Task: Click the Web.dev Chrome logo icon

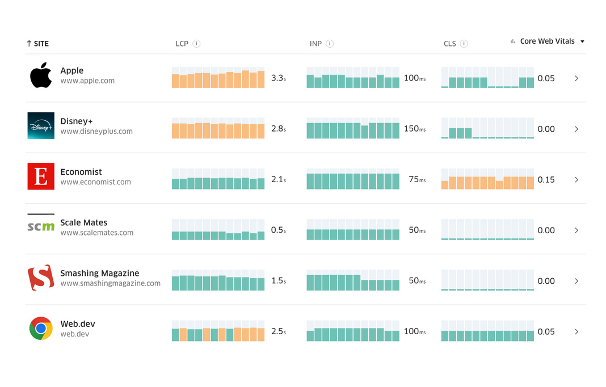Action: click(x=41, y=328)
